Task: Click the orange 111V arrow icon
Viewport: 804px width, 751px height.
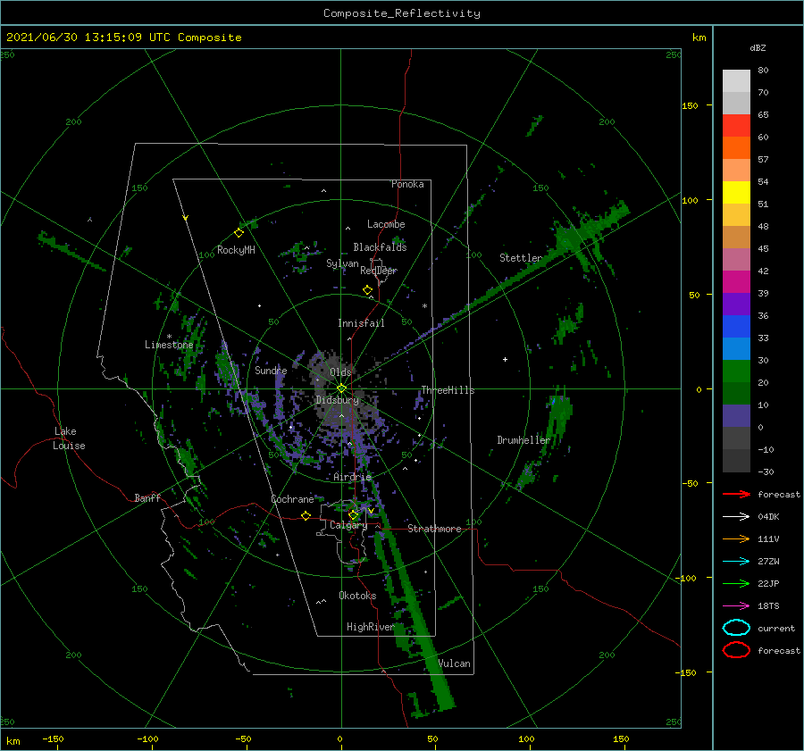Action: (736, 538)
